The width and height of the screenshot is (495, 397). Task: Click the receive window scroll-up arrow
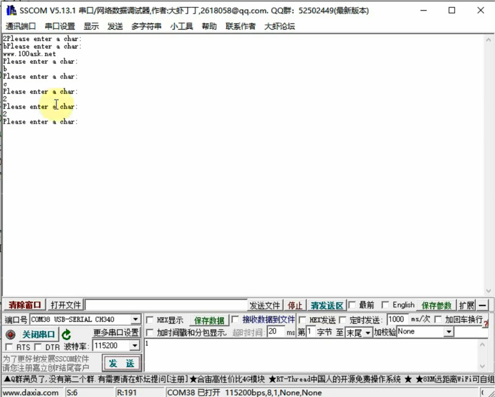(488, 40)
